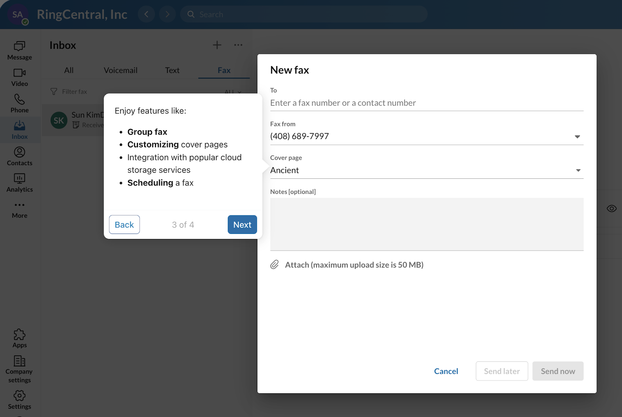The height and width of the screenshot is (417, 622).
Task: Open the inbox more options ellipsis menu
Action: pos(238,45)
